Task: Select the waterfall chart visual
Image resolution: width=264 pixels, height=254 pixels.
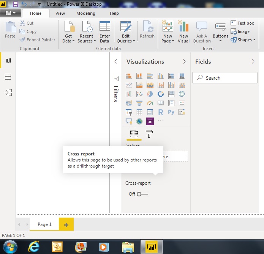Action: [129, 94]
